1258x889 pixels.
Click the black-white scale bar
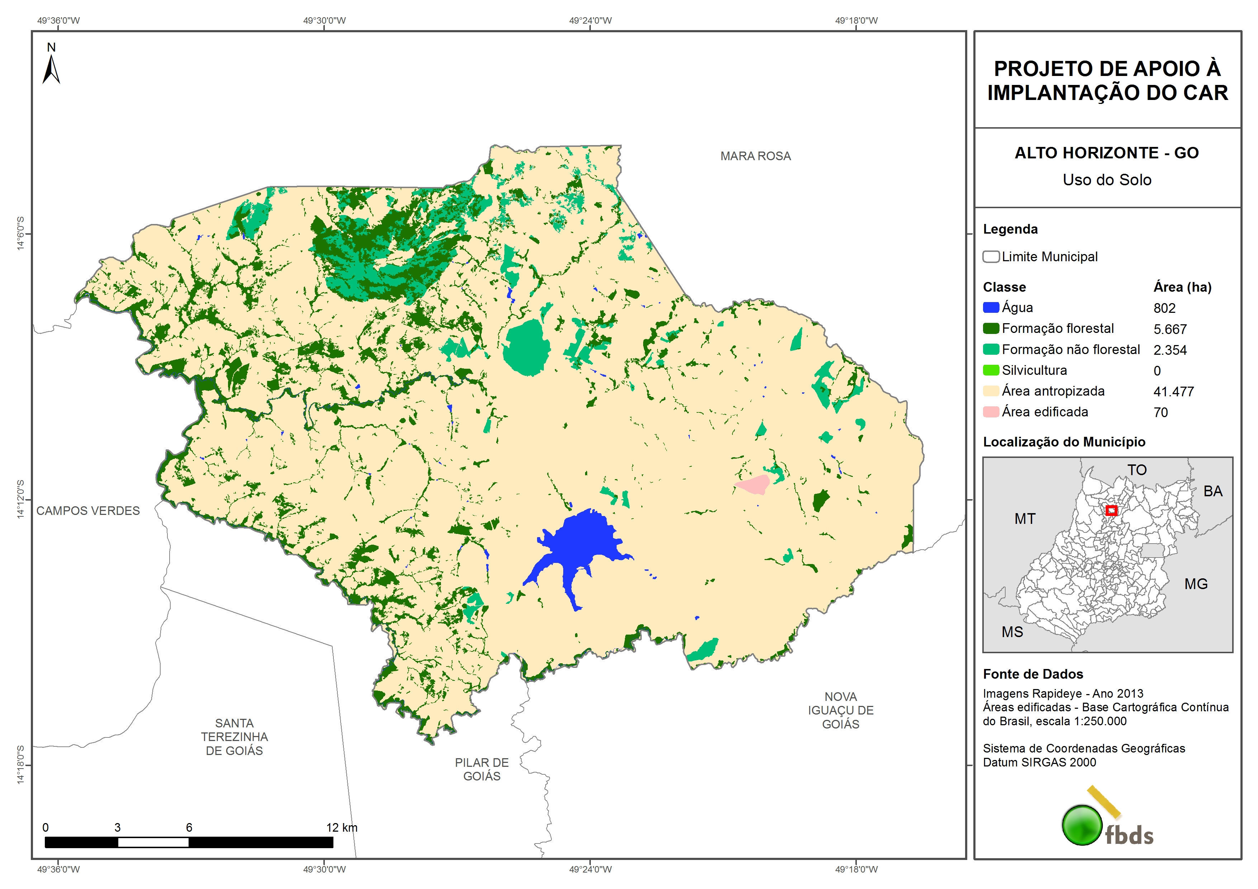click(x=189, y=842)
